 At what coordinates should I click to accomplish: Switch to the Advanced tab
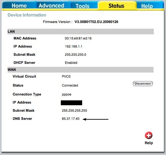(51, 6)
